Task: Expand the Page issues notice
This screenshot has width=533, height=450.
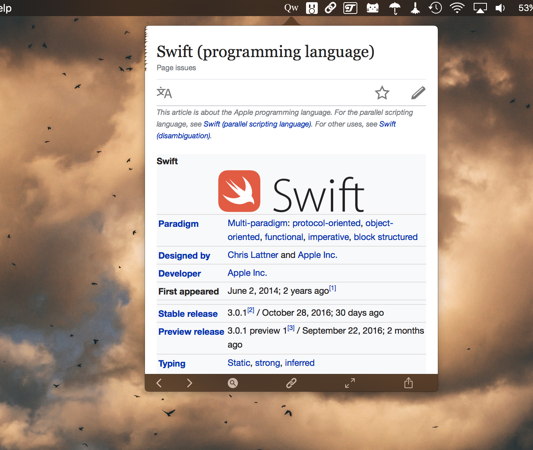Action: [x=176, y=68]
